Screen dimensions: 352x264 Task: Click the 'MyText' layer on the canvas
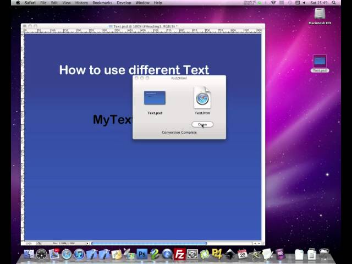point(113,119)
